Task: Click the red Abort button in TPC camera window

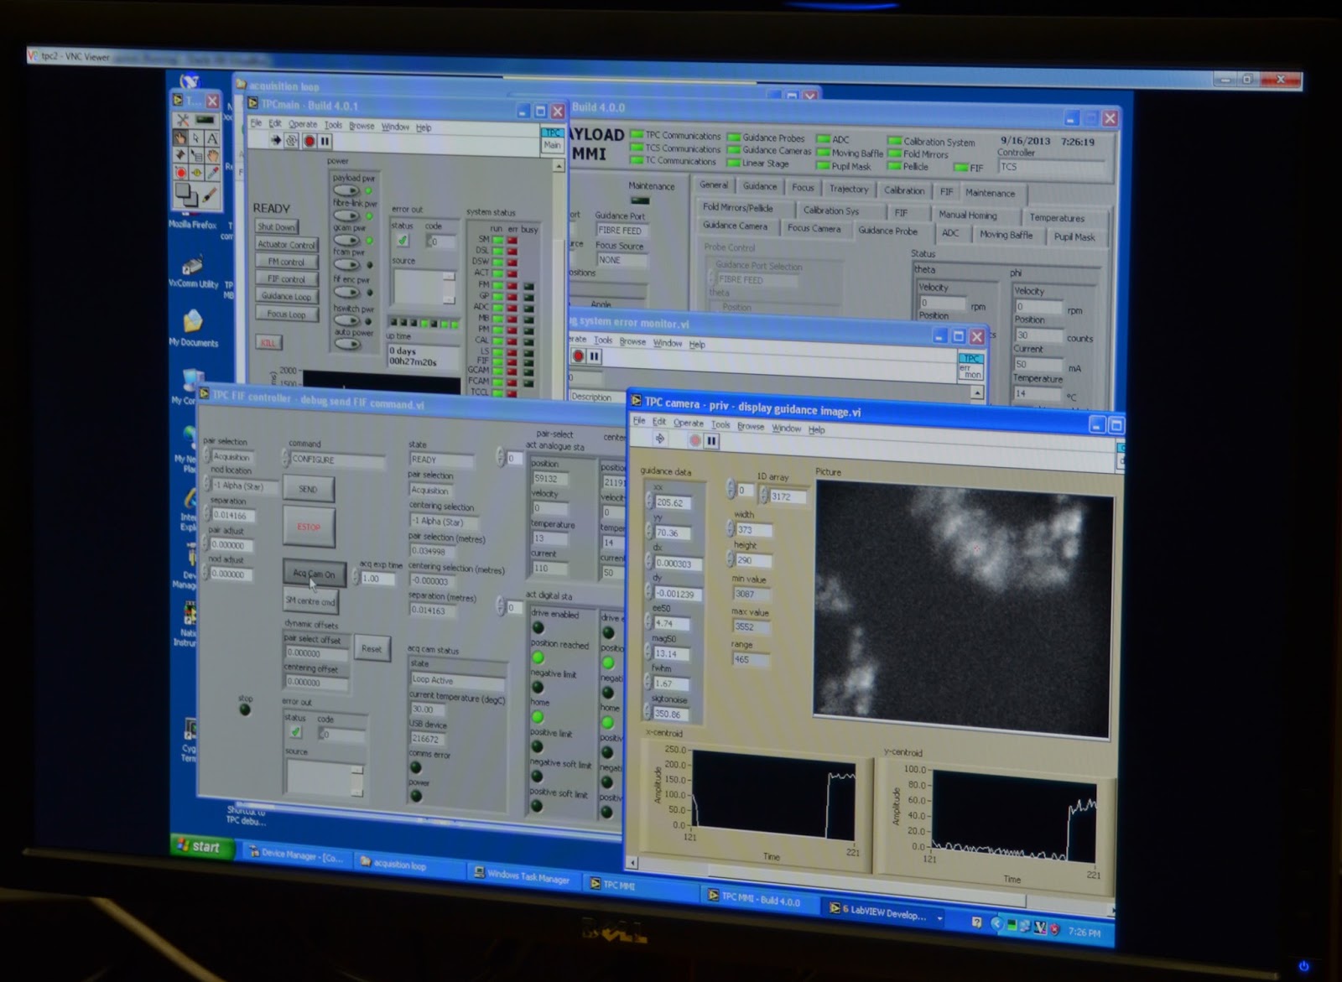Action: click(x=696, y=440)
